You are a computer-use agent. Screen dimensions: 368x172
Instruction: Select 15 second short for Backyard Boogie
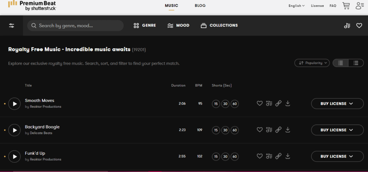216,130
